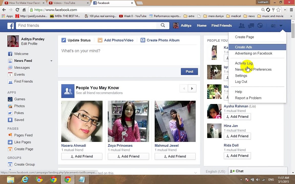Open notifications globe icon
The height and width of the screenshot is (184, 295).
[x=260, y=26]
